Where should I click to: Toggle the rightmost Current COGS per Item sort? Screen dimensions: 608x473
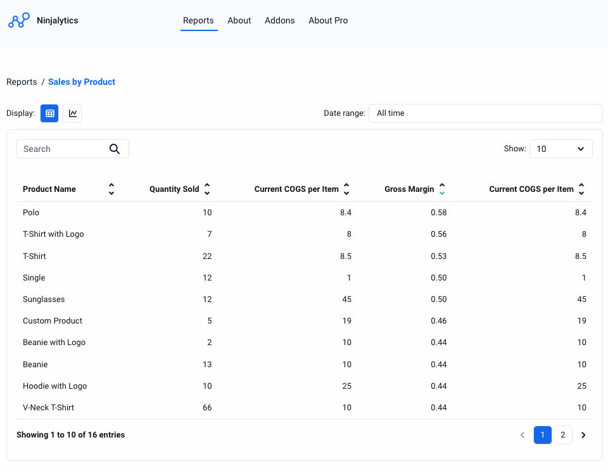pos(581,189)
